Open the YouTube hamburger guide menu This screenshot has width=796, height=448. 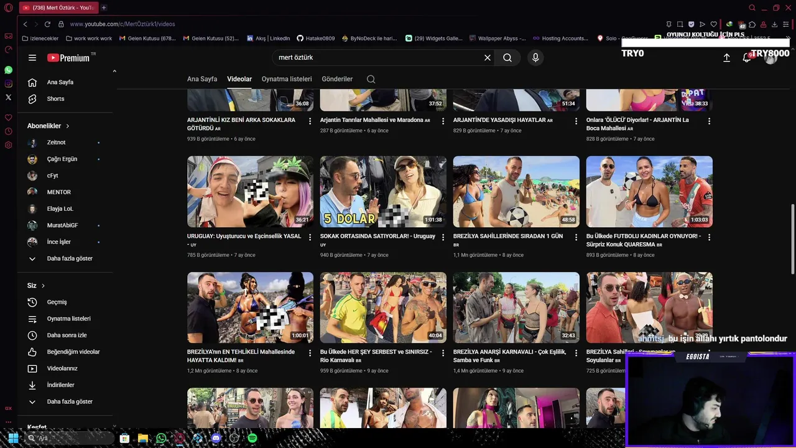[32, 58]
